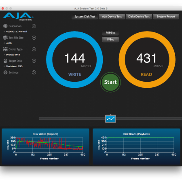The height and width of the screenshot is (182, 182).
Task: Click the 144 write speed value
Action: [x=75, y=58]
